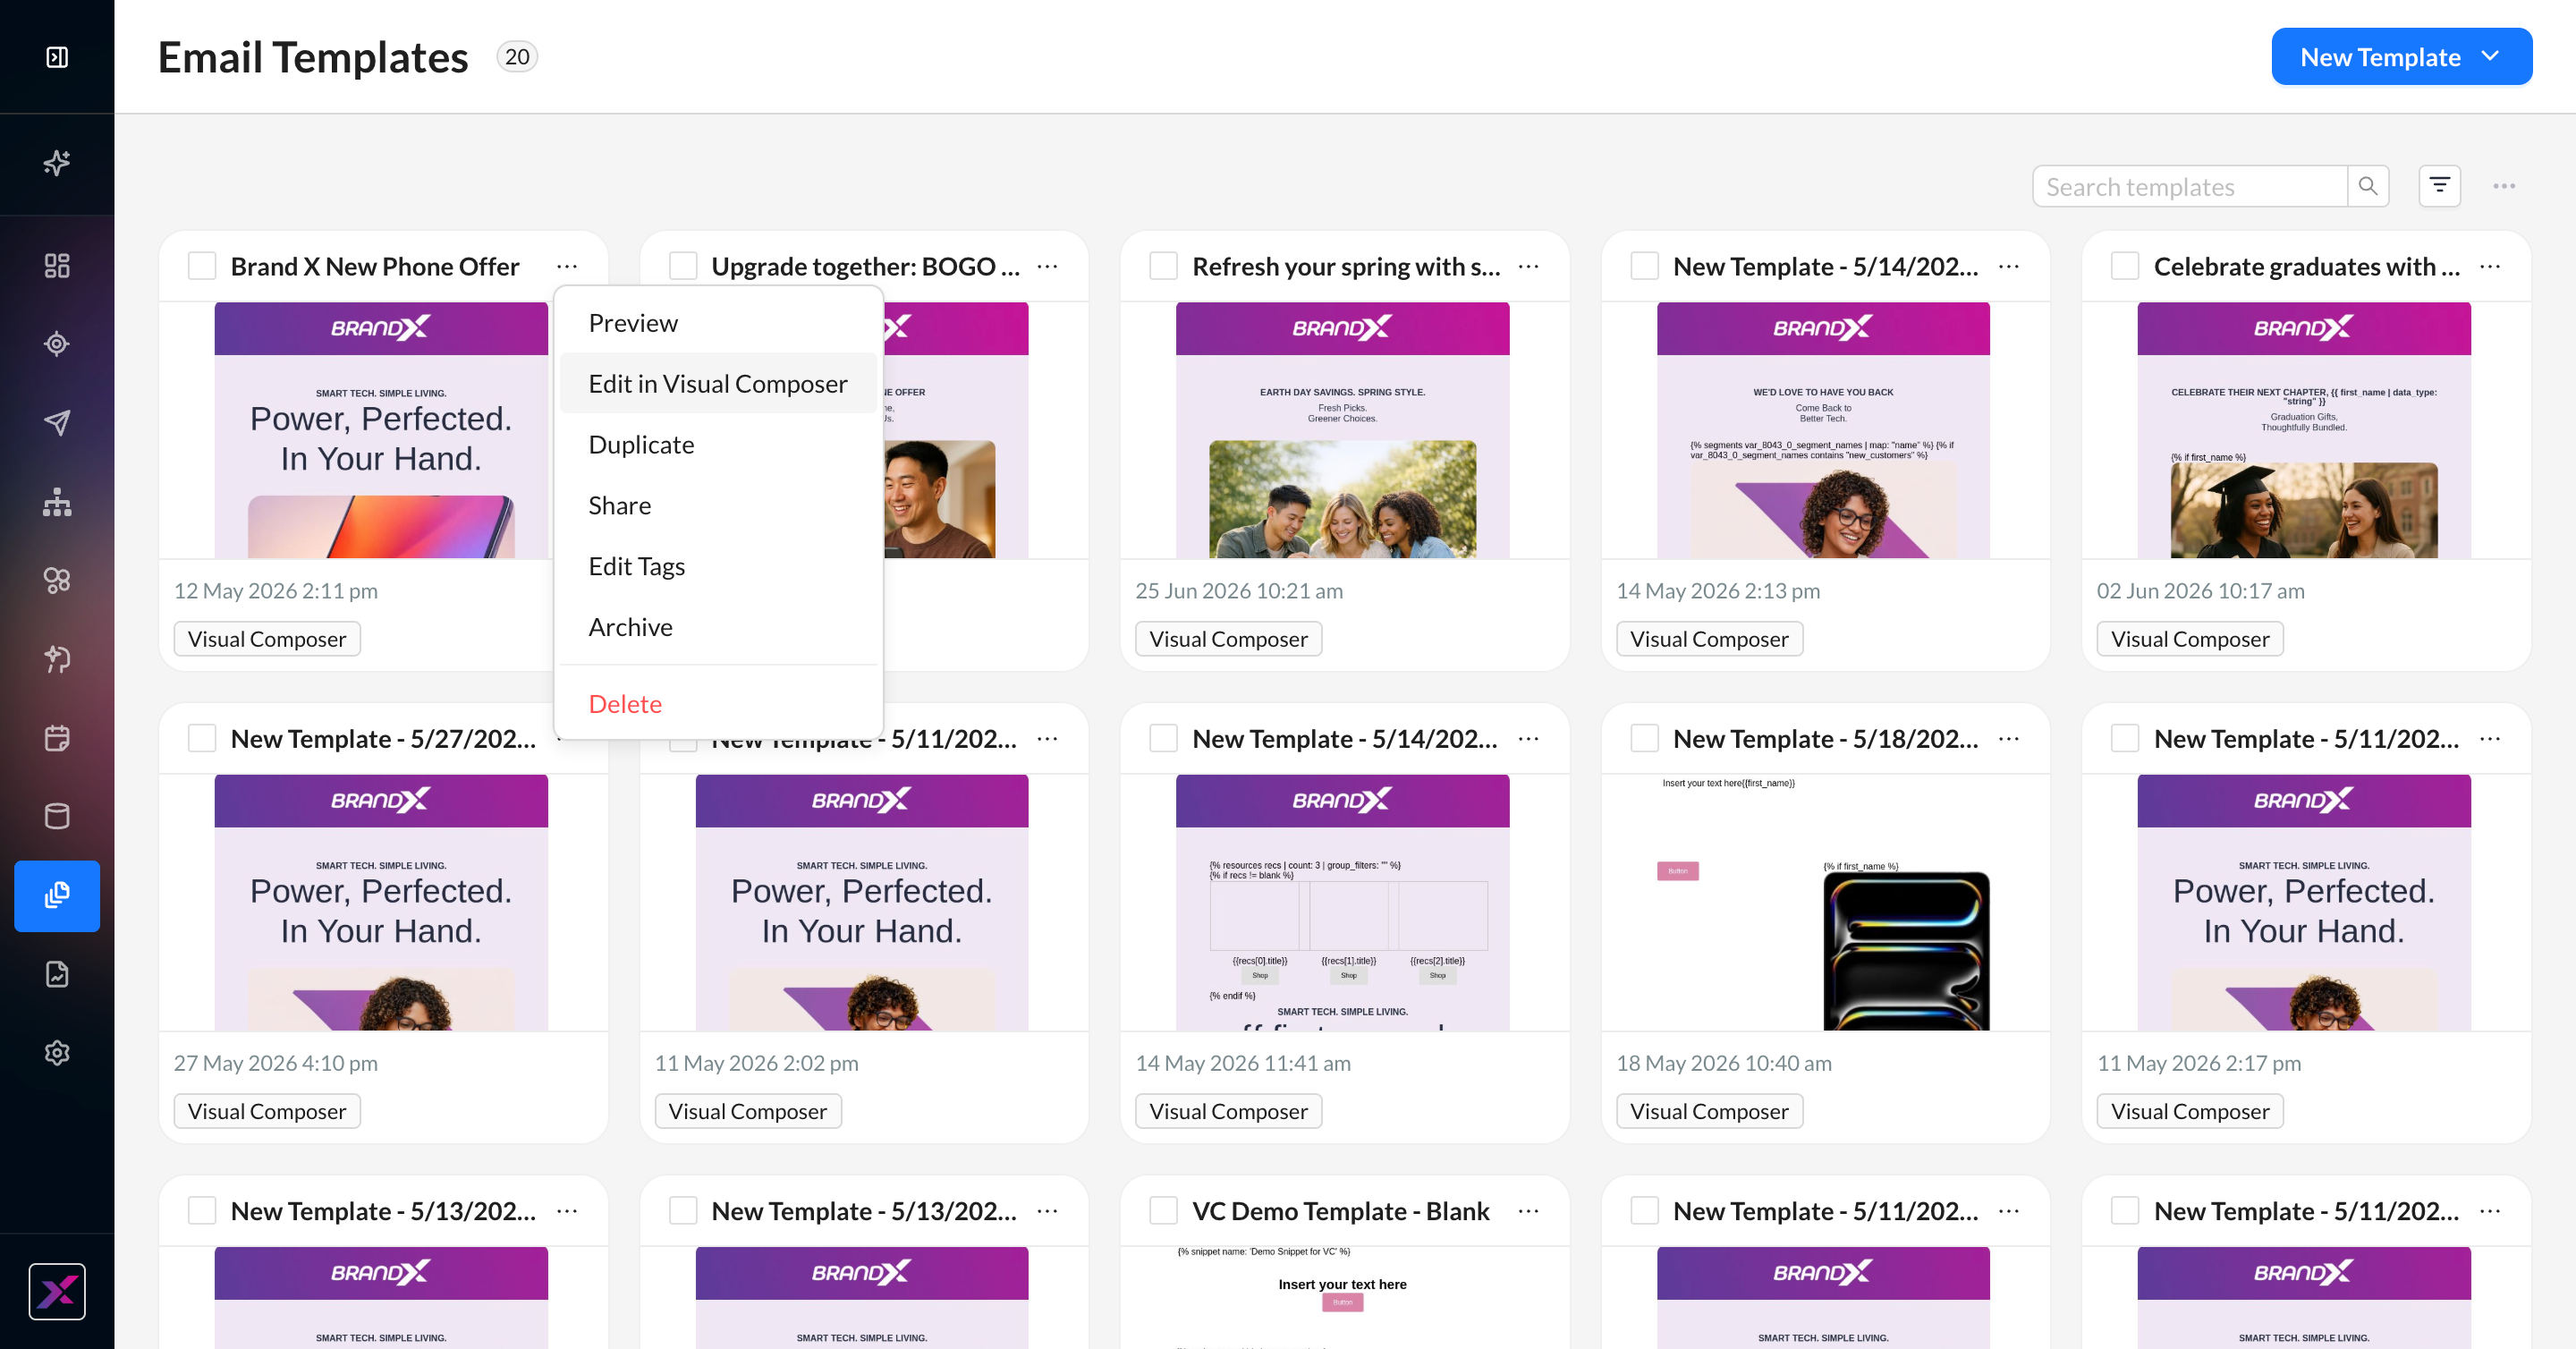Click the magnifying glass search icon
The height and width of the screenshot is (1349, 2576).
pyautogui.click(x=2368, y=186)
